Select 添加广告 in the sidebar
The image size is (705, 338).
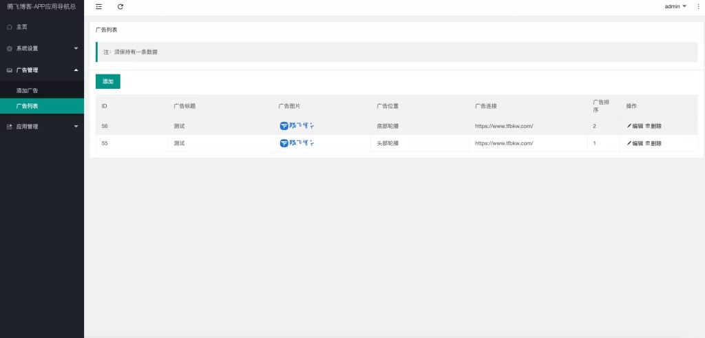(x=28, y=90)
